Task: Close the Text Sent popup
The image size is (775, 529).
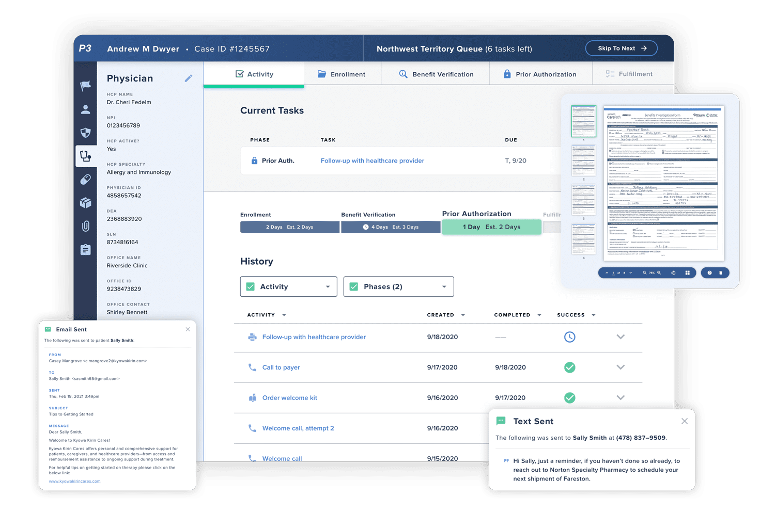Action: 685,421
